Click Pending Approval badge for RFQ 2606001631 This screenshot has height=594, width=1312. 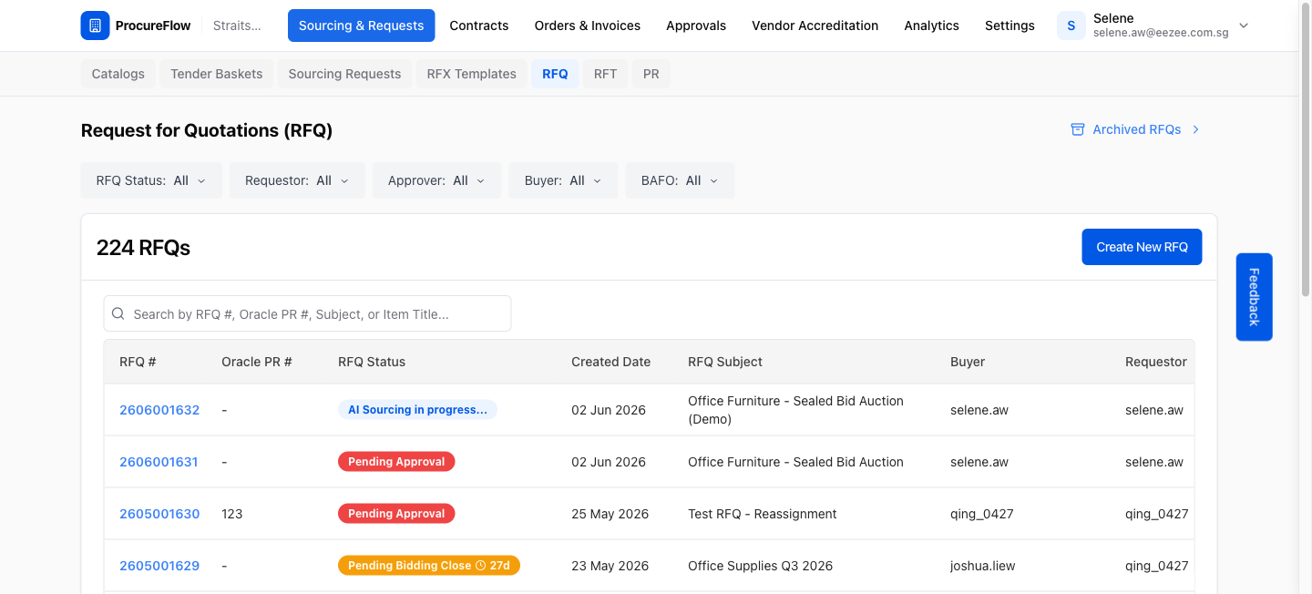point(396,462)
